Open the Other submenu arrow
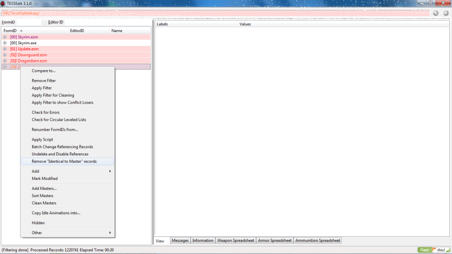 tap(110, 233)
